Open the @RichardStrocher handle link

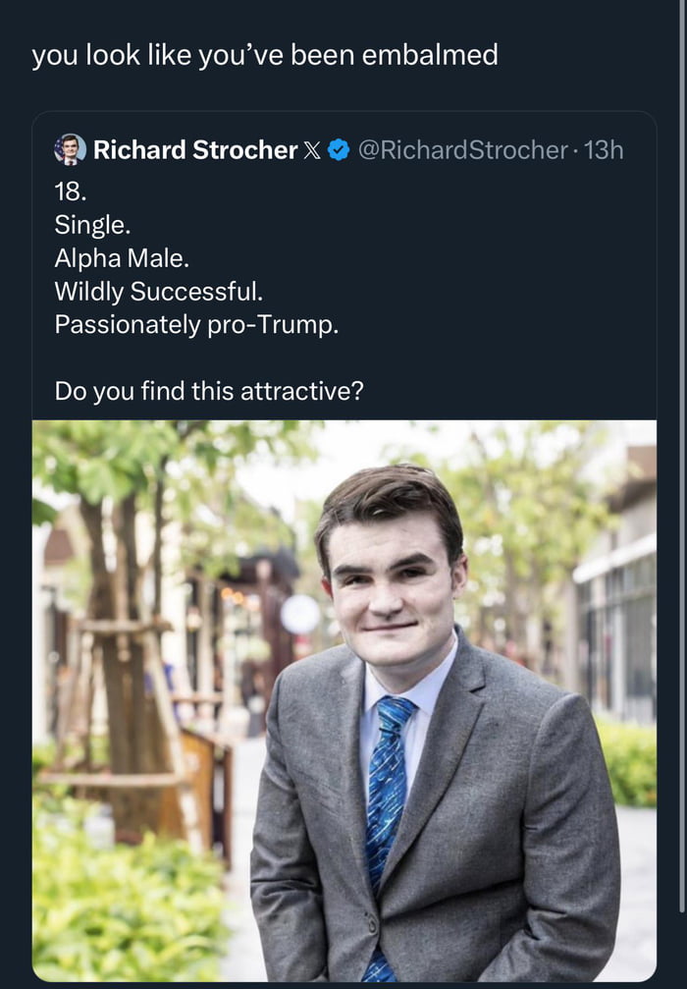(x=462, y=150)
